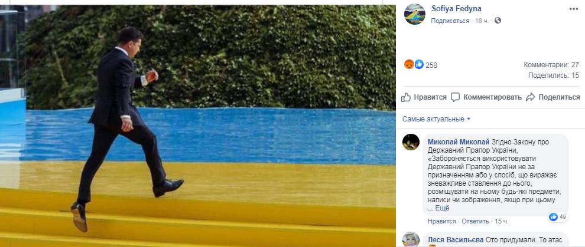Click the like count badge showing 49
This screenshot has height=247, width=585.
(x=558, y=217)
